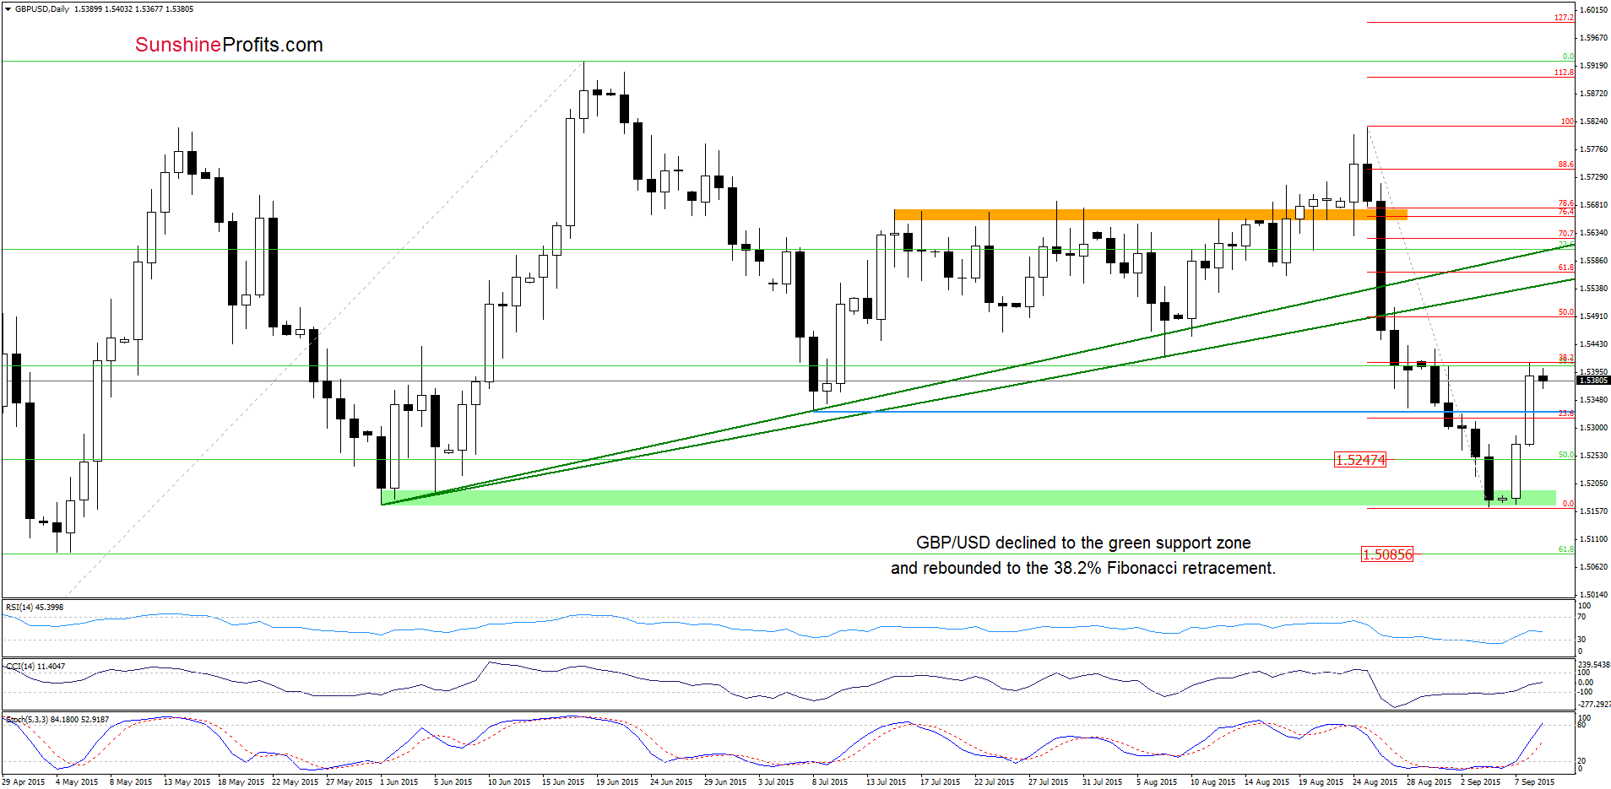The image size is (1611, 789).
Task: Click the SunshineProfits.com logo text
Action: (229, 45)
